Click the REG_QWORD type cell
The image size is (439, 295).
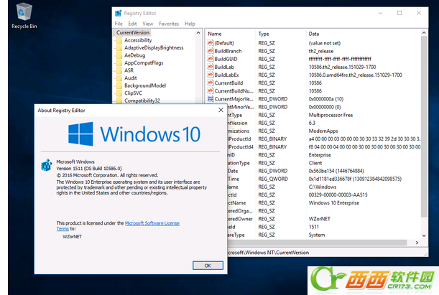click(273, 179)
